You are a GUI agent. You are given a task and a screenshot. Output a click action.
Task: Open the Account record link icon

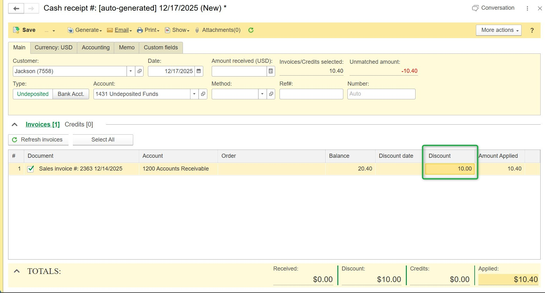point(203,94)
